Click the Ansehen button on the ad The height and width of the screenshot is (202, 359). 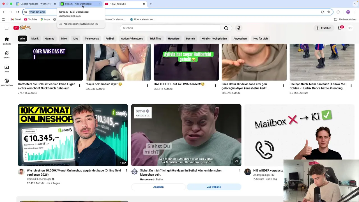click(x=158, y=187)
